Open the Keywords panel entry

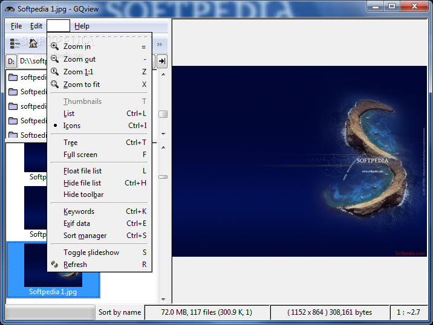99,211
